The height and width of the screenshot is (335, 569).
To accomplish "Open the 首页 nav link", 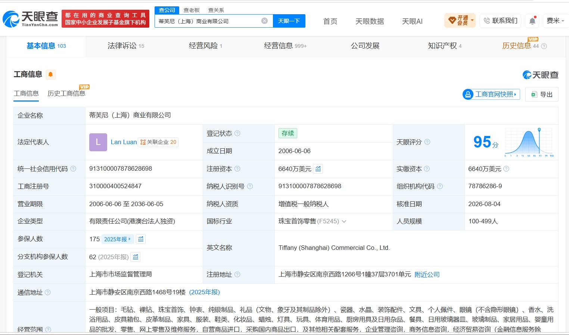I will click(x=330, y=21).
